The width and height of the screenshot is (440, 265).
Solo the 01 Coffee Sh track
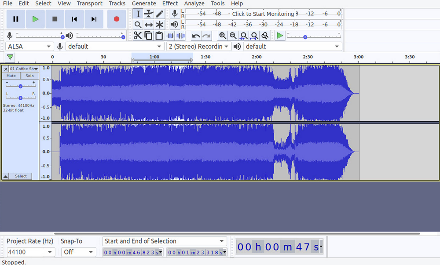(x=29, y=76)
